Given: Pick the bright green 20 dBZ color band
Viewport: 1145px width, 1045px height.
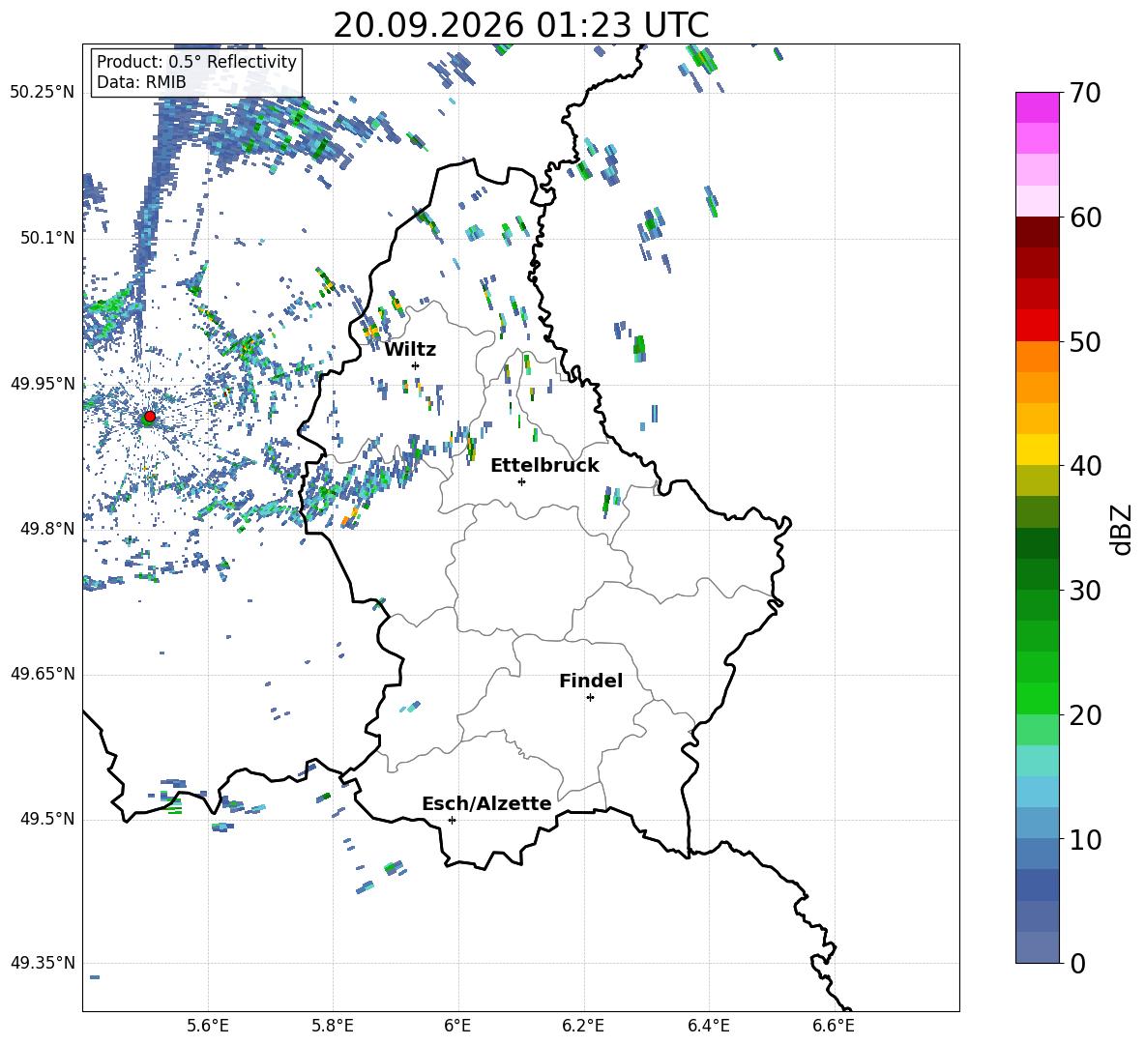Looking at the screenshot, I should click(1037, 698).
